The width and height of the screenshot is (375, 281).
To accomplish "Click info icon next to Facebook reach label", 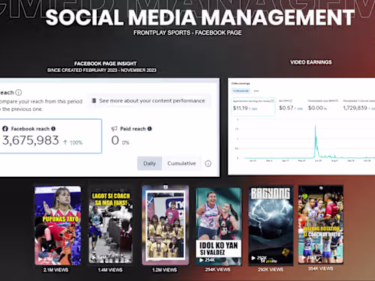I will [53, 129].
